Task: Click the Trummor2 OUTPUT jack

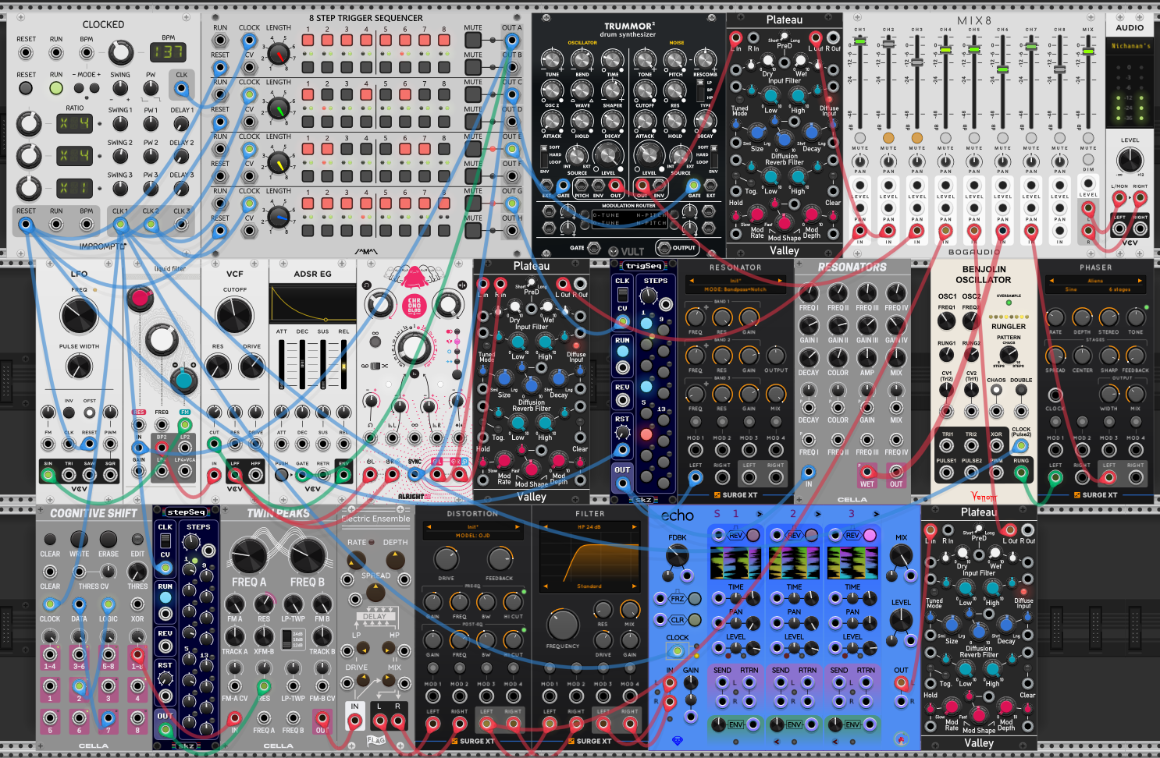Action: point(663,248)
